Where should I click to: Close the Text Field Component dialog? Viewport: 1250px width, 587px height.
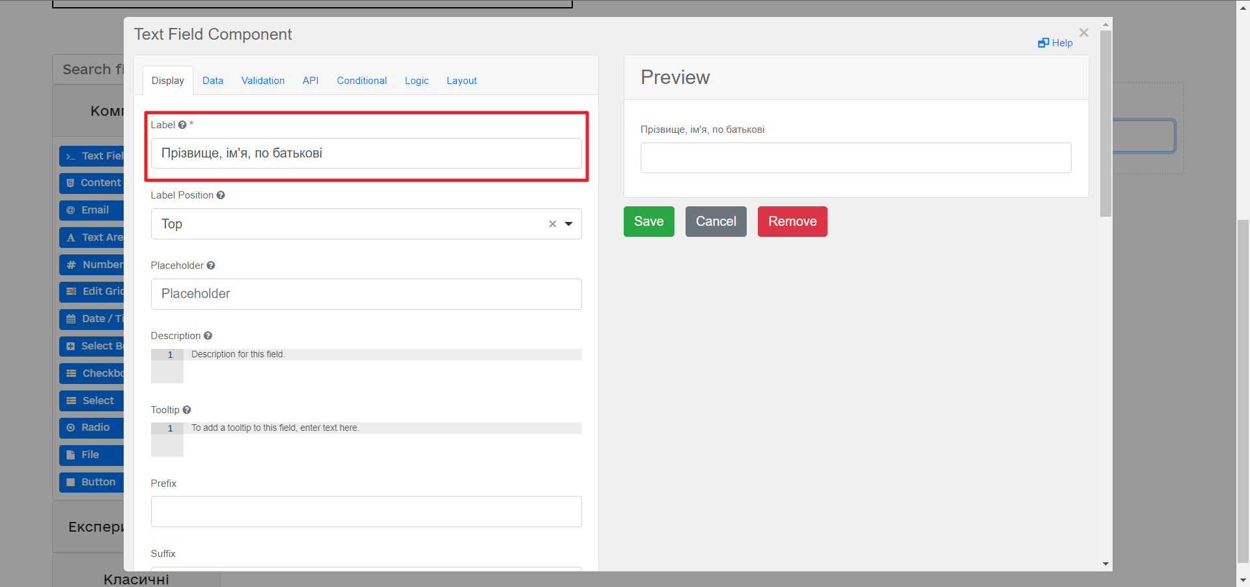pos(1083,33)
